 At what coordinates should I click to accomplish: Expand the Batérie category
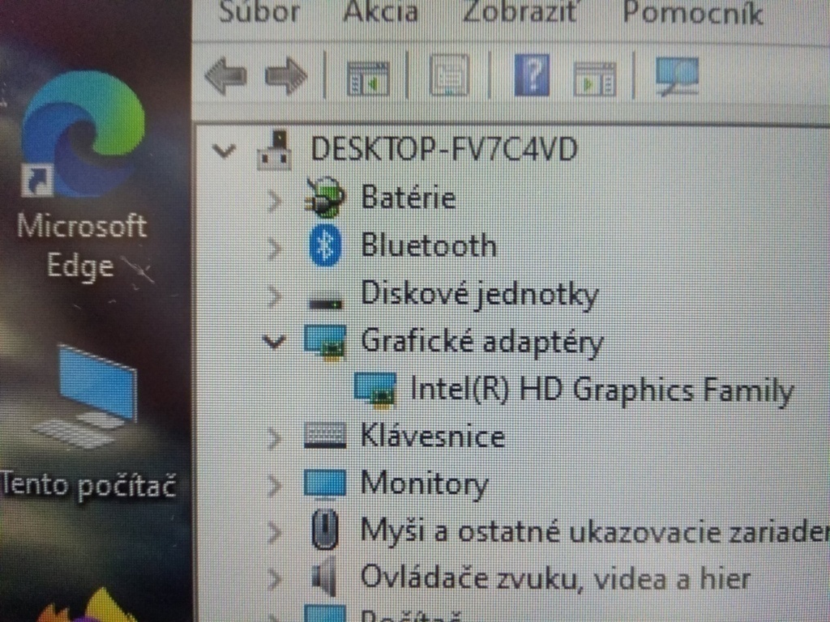275,199
